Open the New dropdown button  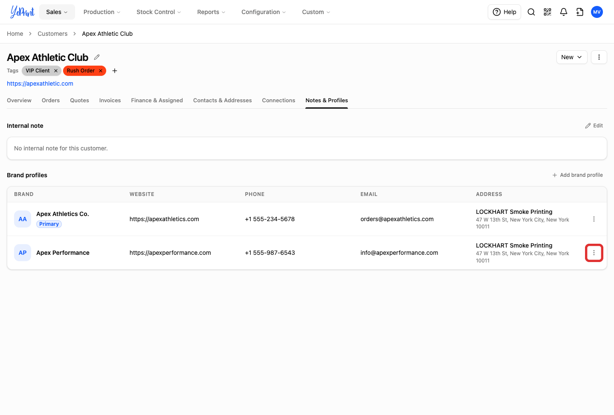click(x=572, y=57)
